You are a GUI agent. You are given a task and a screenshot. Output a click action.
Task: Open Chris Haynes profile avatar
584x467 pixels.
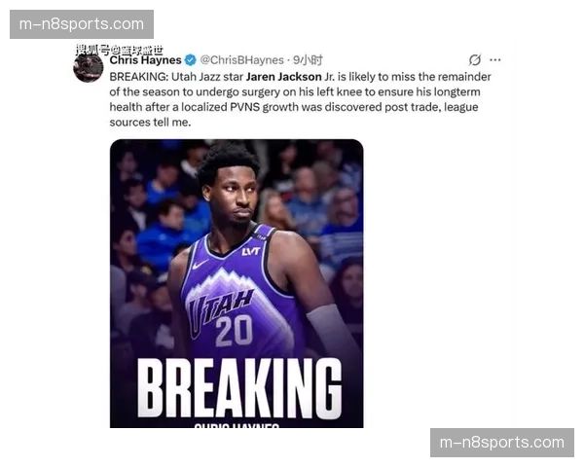[x=89, y=67]
